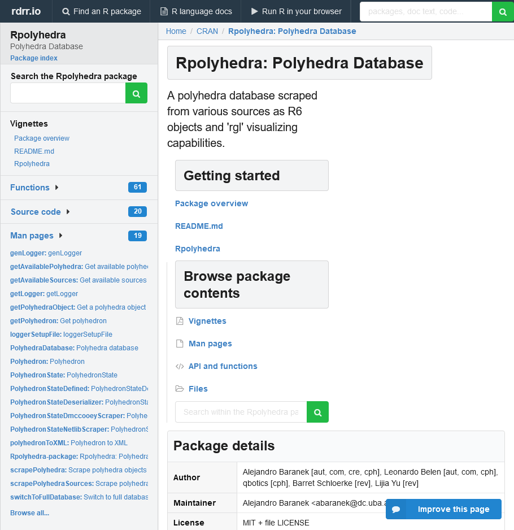Viewport: 514px width, 530px height.
Task: Open Rpolyhedra link under Getting started
Action: [198, 249]
